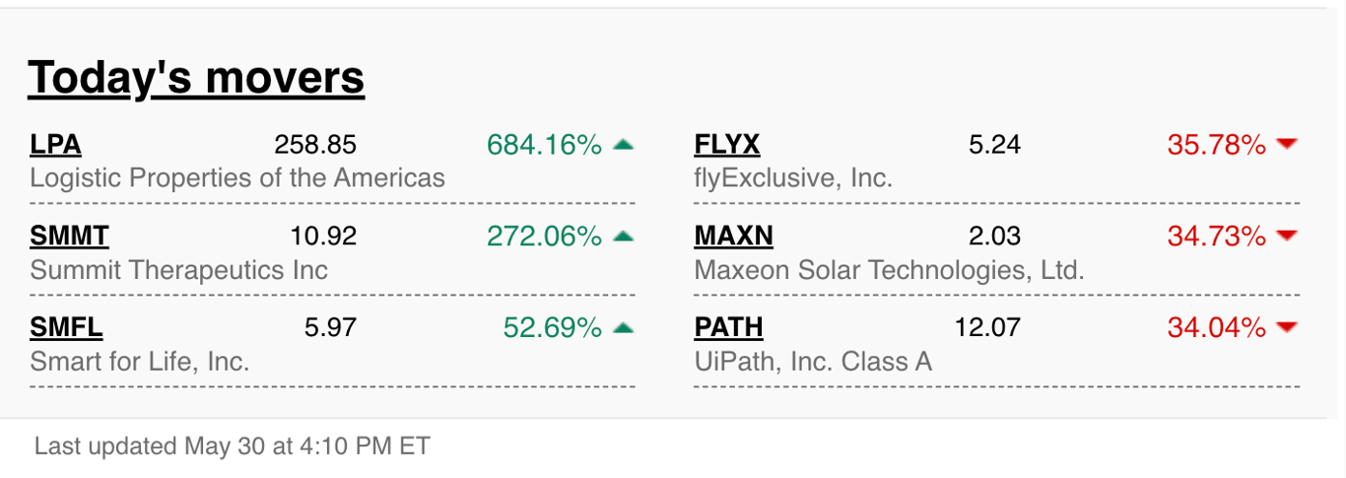Click the SMMT ticker symbol

[69, 237]
